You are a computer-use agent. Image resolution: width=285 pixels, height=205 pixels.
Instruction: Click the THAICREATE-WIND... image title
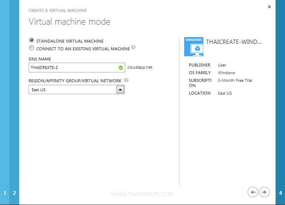pos(234,42)
